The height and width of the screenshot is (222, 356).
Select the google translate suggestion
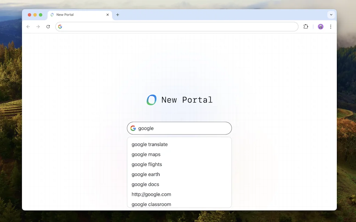(x=149, y=144)
